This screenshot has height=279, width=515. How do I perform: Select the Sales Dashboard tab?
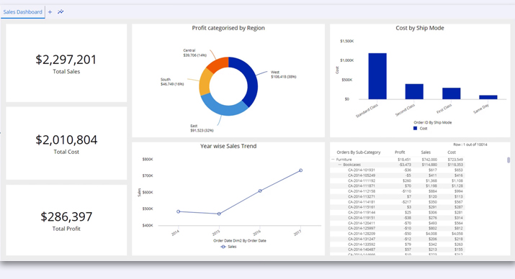[22, 12]
